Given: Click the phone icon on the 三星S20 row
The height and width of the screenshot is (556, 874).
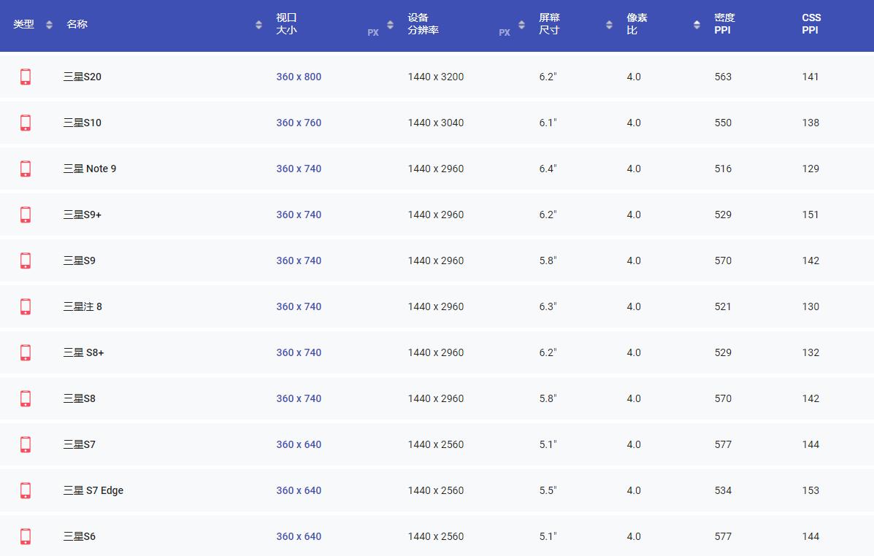Looking at the screenshot, I should [x=26, y=77].
